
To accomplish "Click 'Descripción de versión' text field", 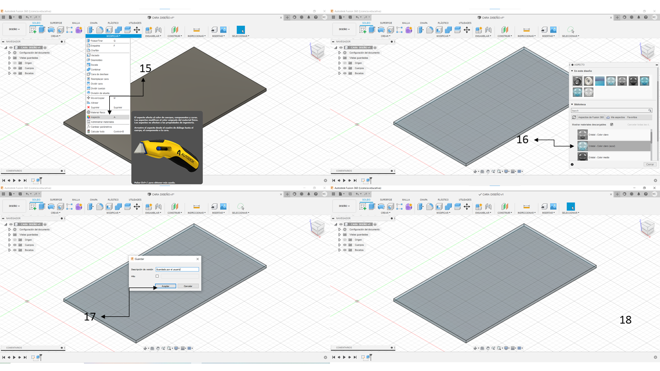I will pyautogui.click(x=177, y=269).
